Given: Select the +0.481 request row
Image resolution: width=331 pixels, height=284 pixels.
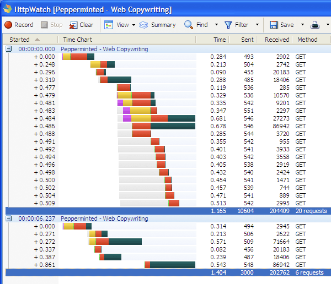Looking at the screenshot, I should (169, 103).
